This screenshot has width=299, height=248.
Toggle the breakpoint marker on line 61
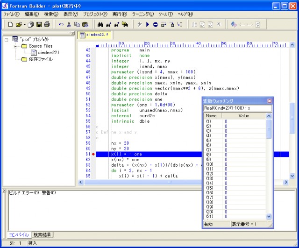(x=94, y=154)
